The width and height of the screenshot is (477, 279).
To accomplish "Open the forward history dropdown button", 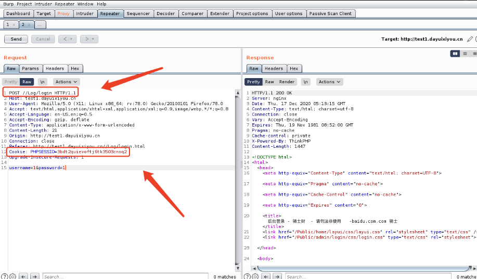I will tap(89, 39).
